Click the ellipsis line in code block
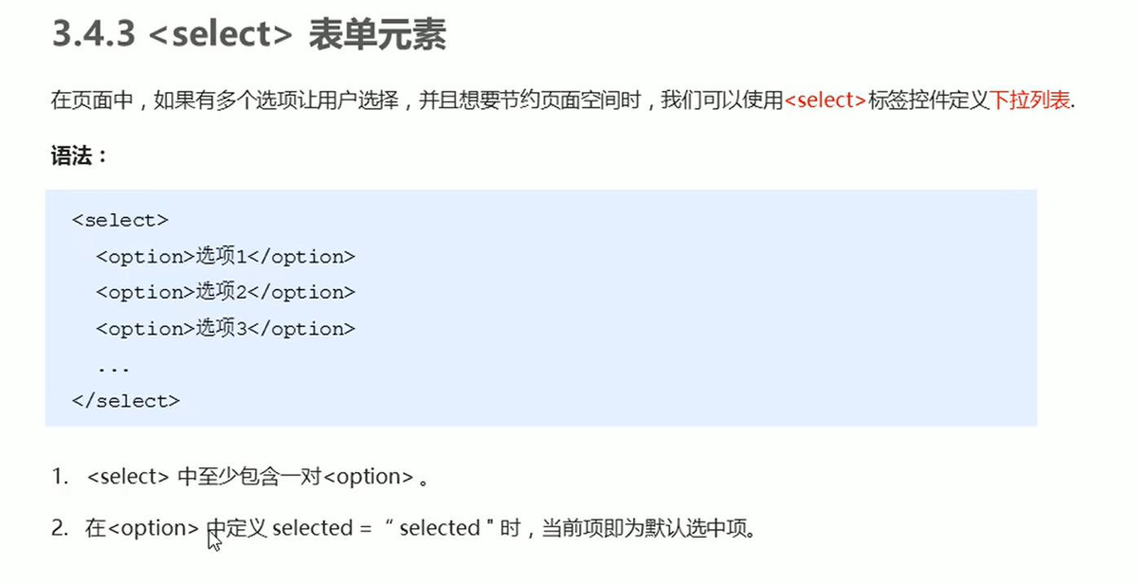 pyautogui.click(x=113, y=367)
